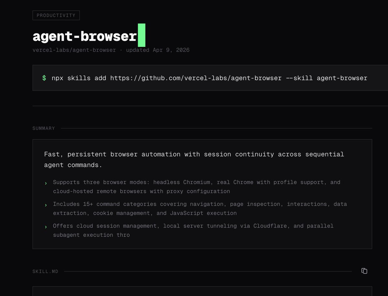Click the npx skills add command box
Screen dimensions: 388x296
click(210, 78)
